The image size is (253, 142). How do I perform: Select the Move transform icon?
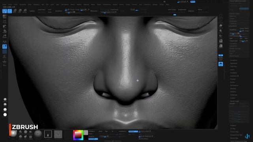click(x=15, y=11)
